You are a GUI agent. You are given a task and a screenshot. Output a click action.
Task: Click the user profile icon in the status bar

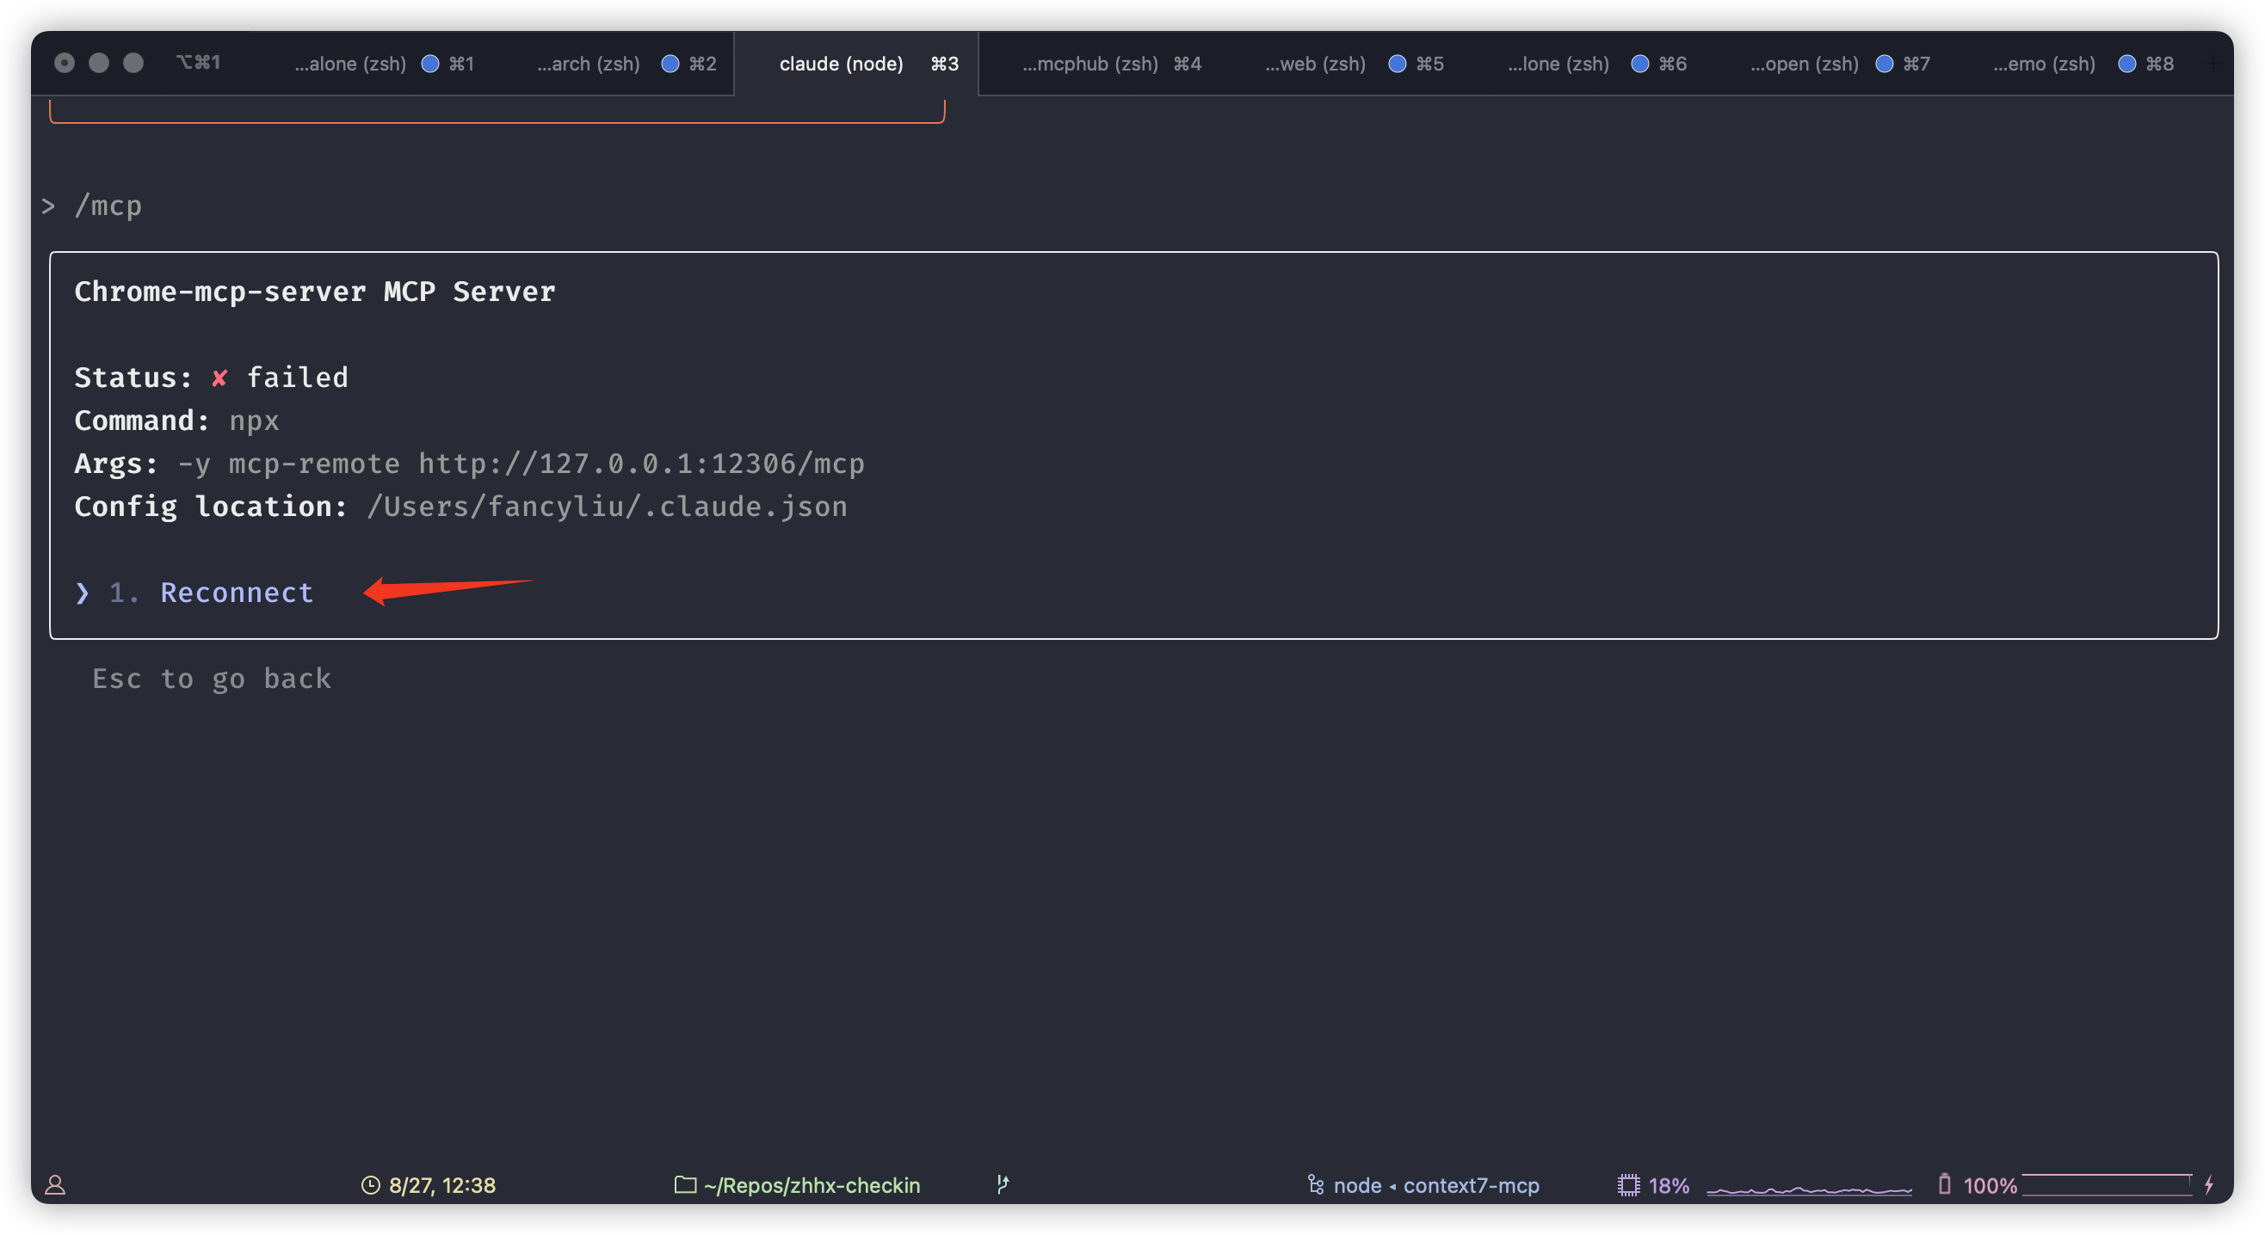click(x=54, y=1185)
